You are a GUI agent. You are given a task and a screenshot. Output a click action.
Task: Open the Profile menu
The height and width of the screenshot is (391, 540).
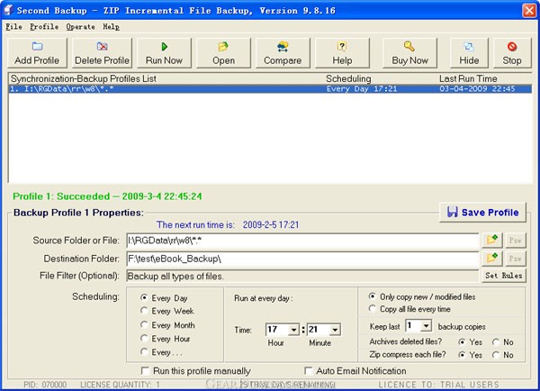[x=44, y=26]
